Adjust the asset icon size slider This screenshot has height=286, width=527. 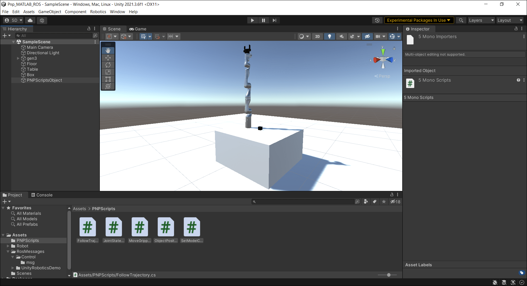tap(389, 275)
